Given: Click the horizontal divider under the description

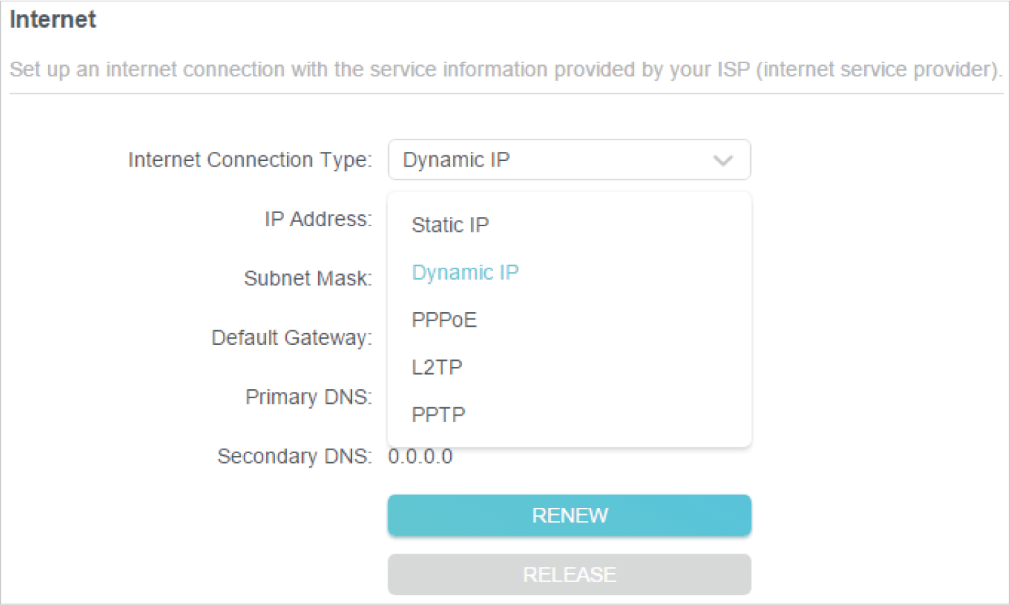Looking at the screenshot, I should point(505,94).
